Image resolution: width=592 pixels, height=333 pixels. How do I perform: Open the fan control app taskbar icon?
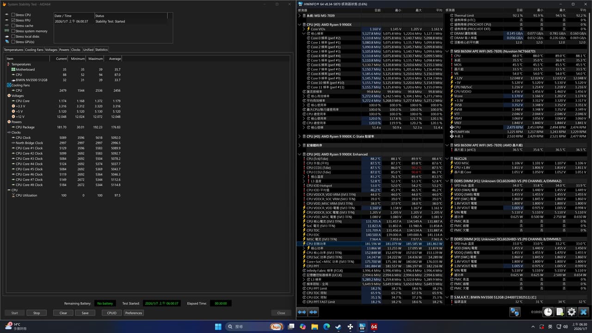(351, 327)
